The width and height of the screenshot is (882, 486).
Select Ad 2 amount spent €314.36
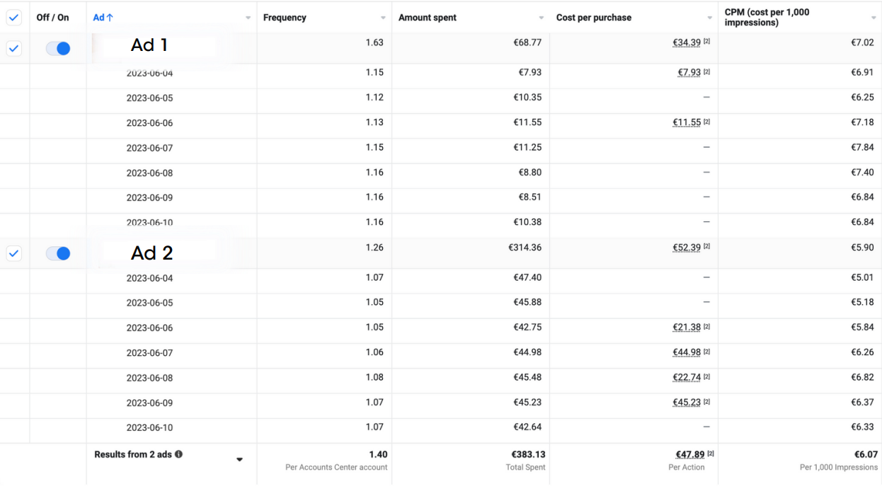click(525, 248)
